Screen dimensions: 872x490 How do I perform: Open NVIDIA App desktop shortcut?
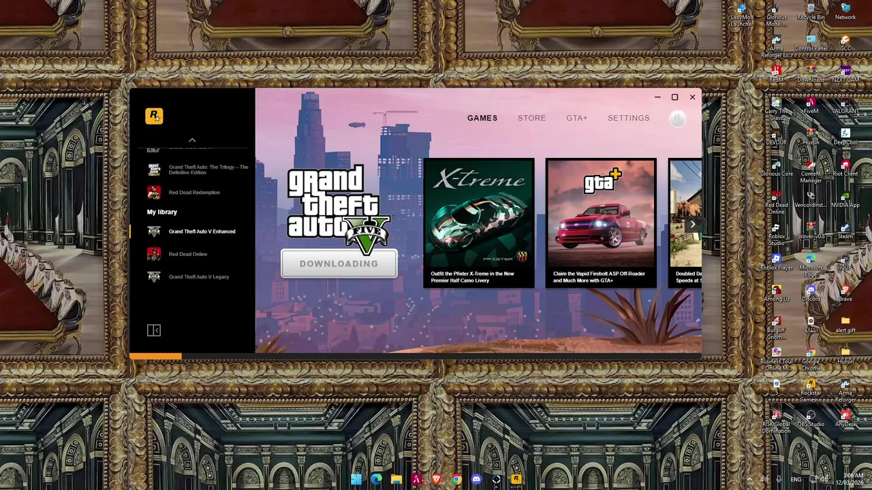pos(845,199)
